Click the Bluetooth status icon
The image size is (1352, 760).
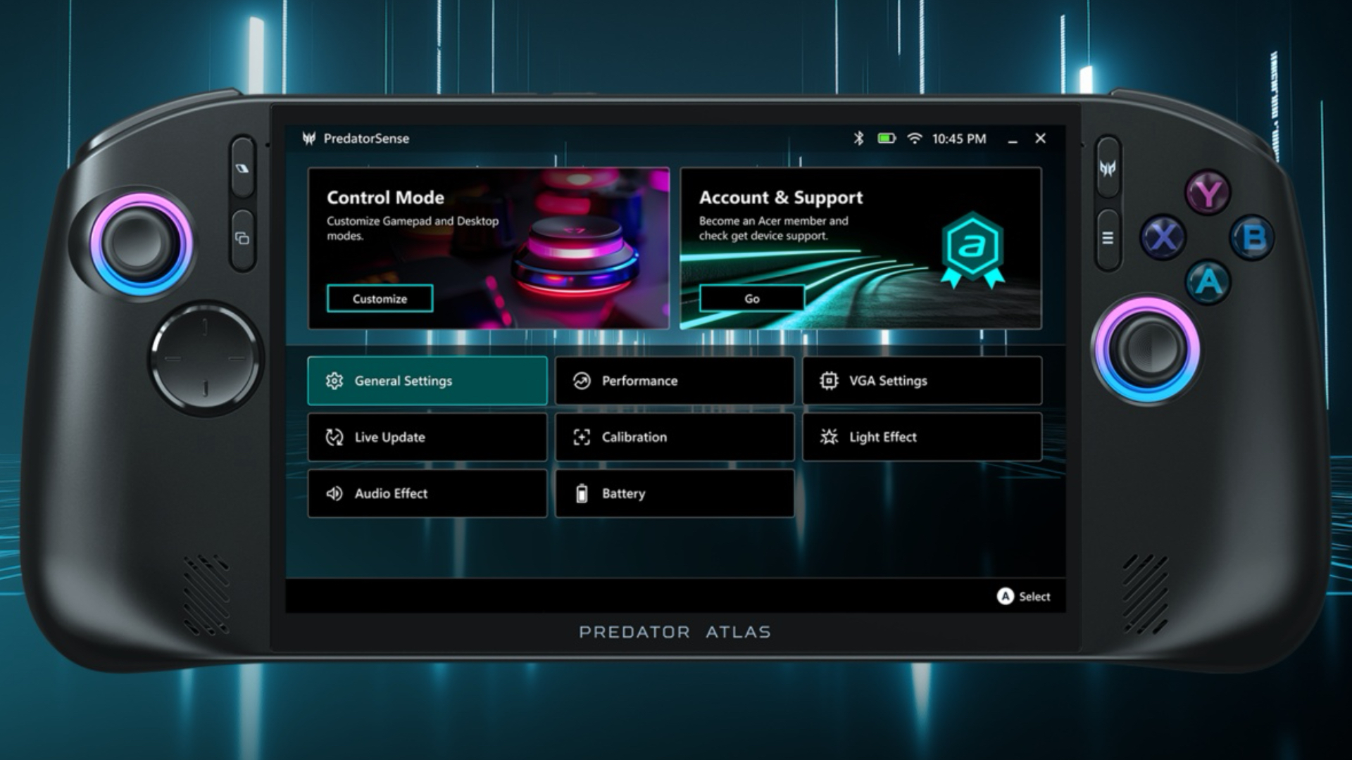pyautogui.click(x=858, y=139)
